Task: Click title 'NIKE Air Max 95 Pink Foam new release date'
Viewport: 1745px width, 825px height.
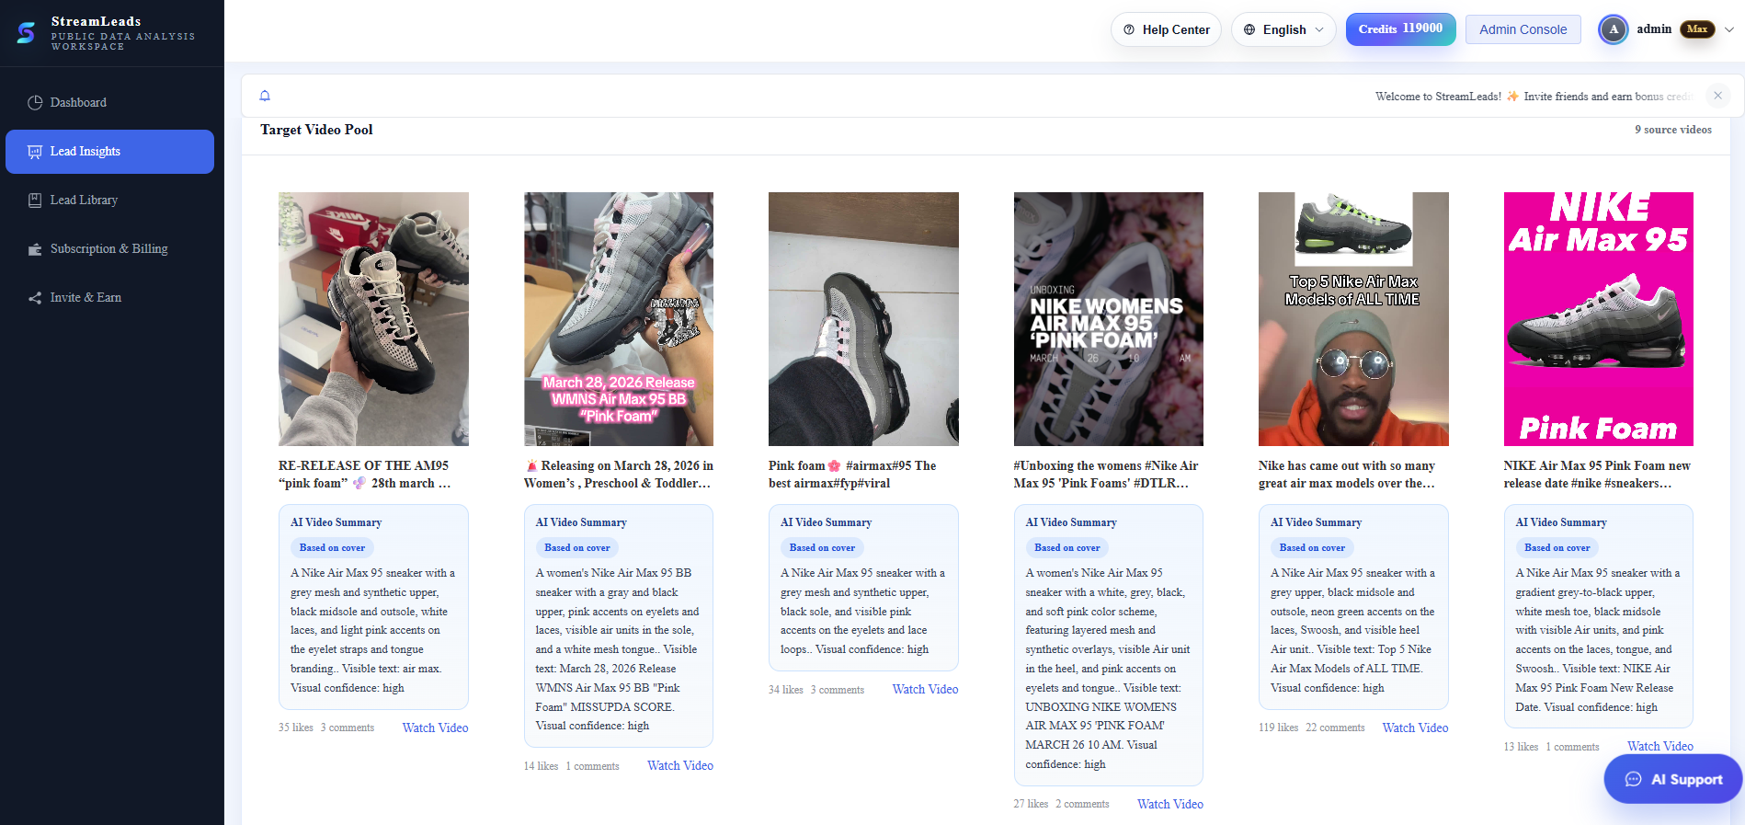Action: click(x=1597, y=475)
